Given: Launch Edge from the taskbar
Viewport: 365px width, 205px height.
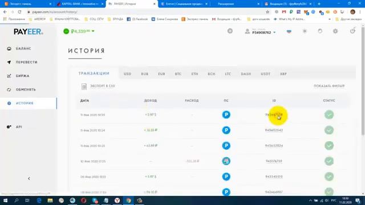Looking at the screenshot, I should point(39,200).
